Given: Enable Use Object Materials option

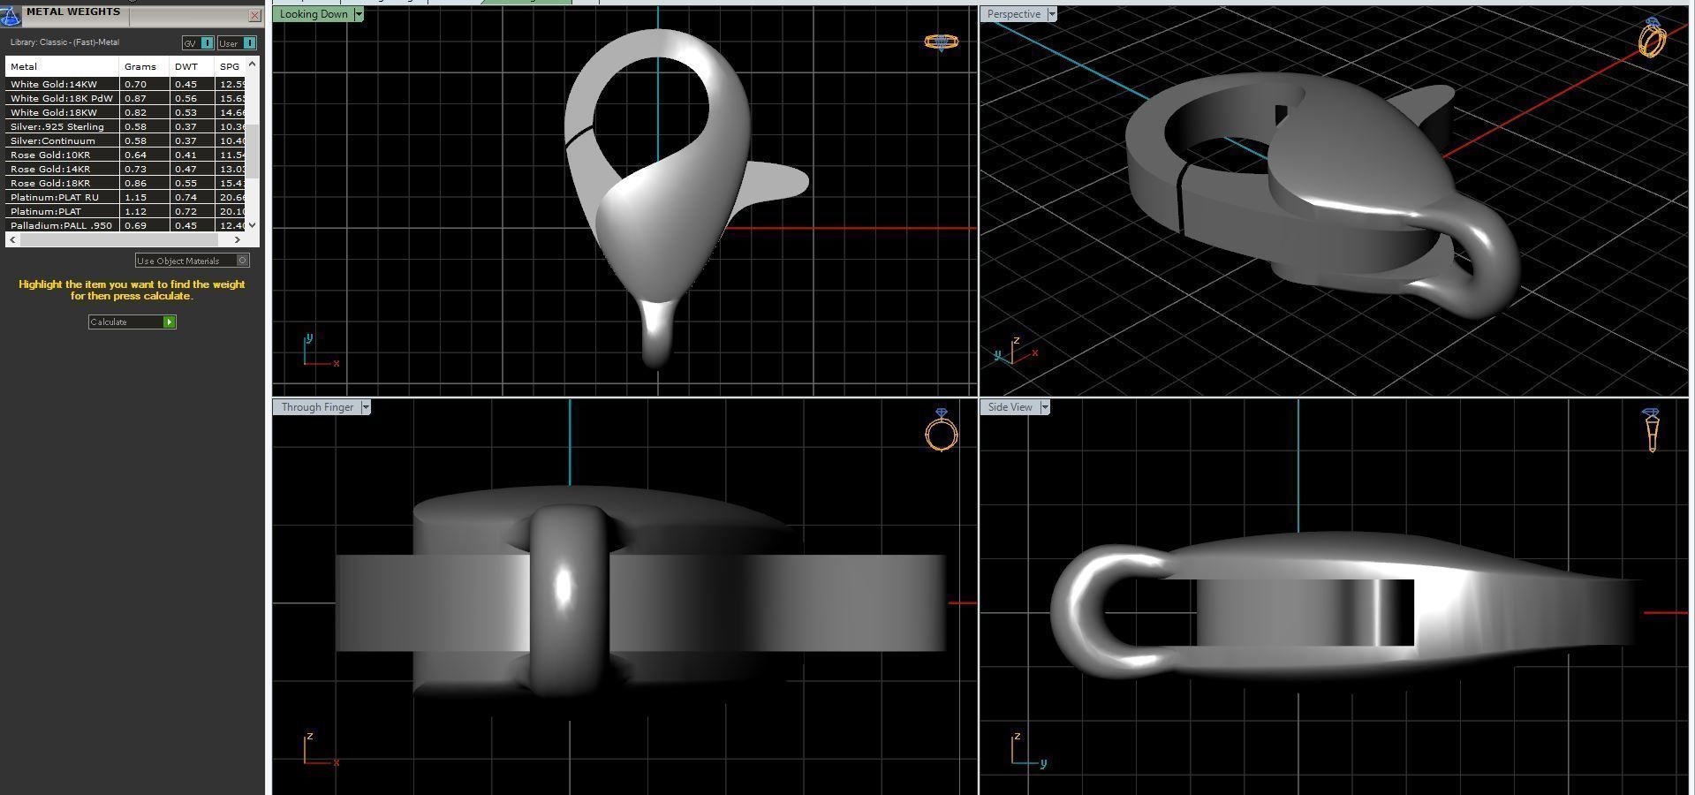Looking at the screenshot, I should pyautogui.click(x=193, y=261).
